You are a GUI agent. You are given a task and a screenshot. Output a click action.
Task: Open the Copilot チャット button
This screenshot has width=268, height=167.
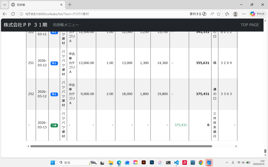coord(258,14)
